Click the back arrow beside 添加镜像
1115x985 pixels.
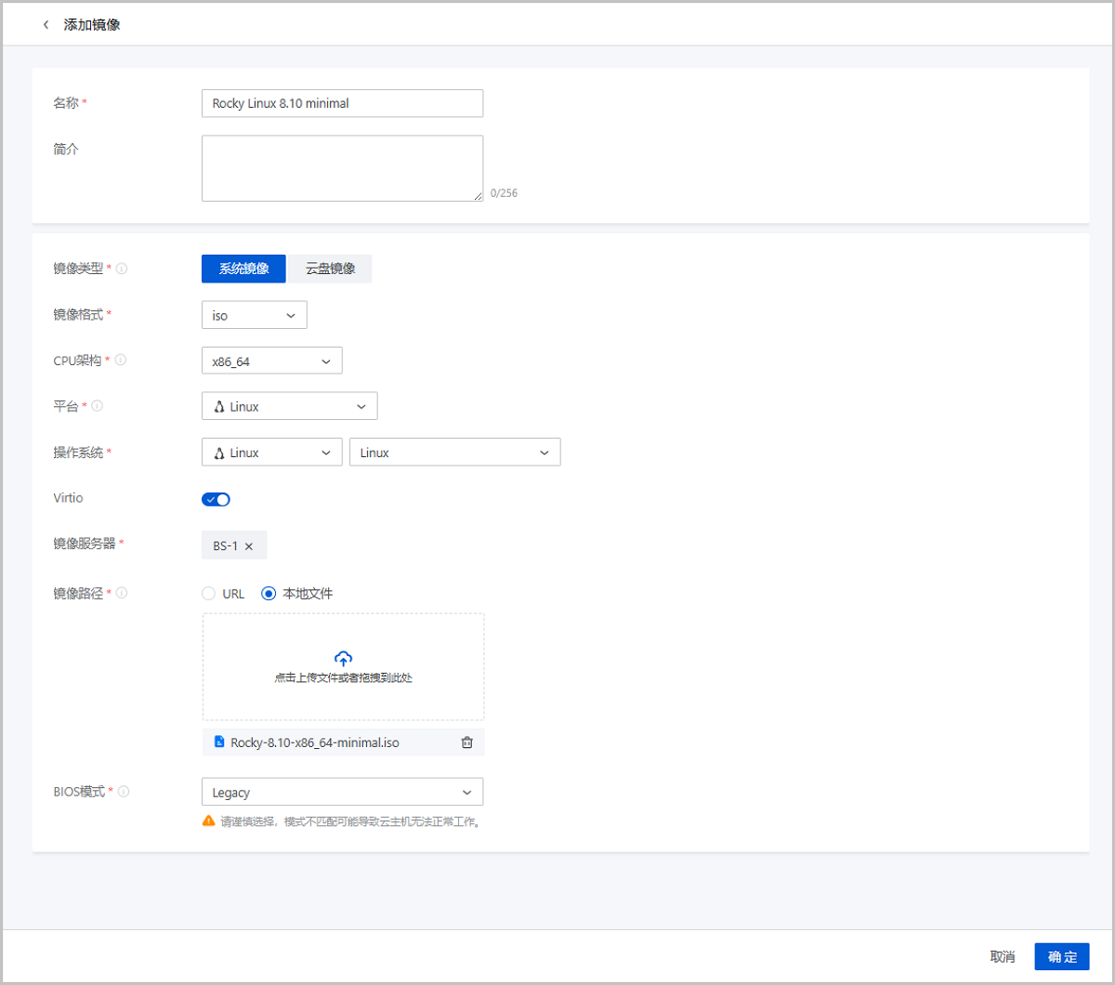point(46,25)
